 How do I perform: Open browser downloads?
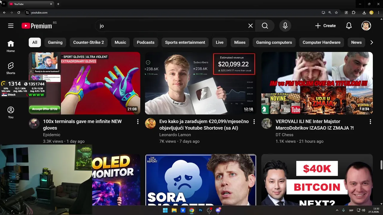(364, 13)
